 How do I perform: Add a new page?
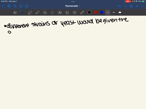click(131, 6)
